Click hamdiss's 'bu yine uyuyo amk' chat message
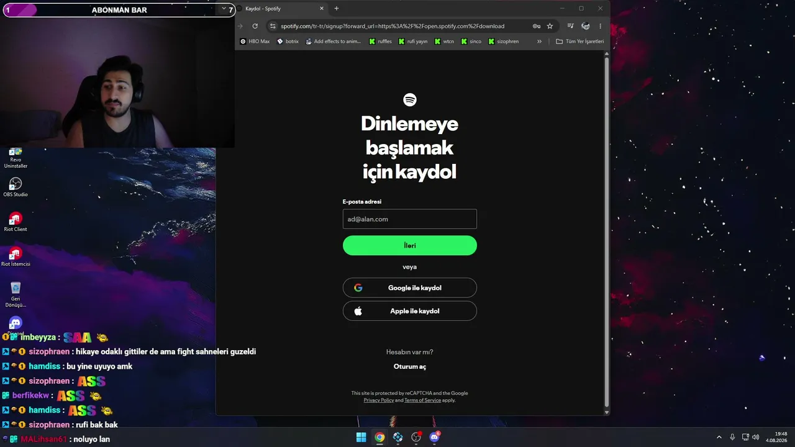The height and width of the screenshot is (447, 795). click(100, 366)
